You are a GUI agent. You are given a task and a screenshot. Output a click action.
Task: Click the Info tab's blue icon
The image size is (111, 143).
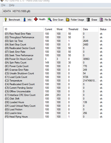[24, 20]
